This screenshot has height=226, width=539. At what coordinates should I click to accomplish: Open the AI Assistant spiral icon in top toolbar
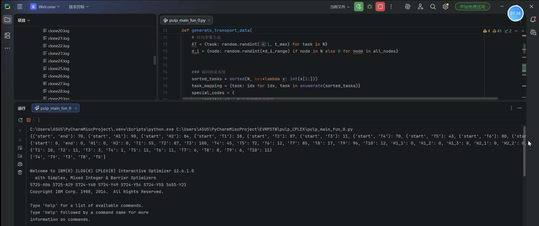click(x=408, y=7)
